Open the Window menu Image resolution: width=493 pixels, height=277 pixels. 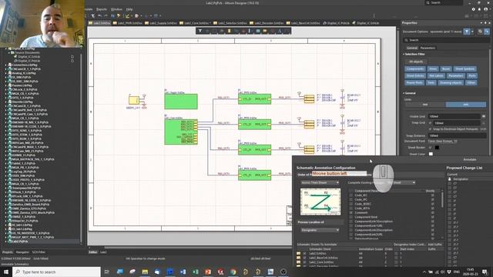click(x=116, y=9)
